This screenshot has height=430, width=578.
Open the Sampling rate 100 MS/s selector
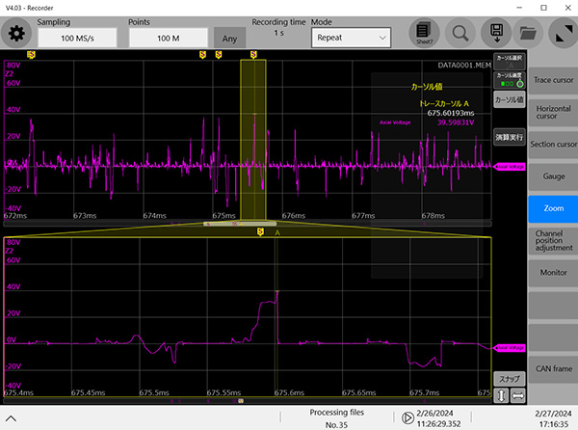click(x=77, y=38)
